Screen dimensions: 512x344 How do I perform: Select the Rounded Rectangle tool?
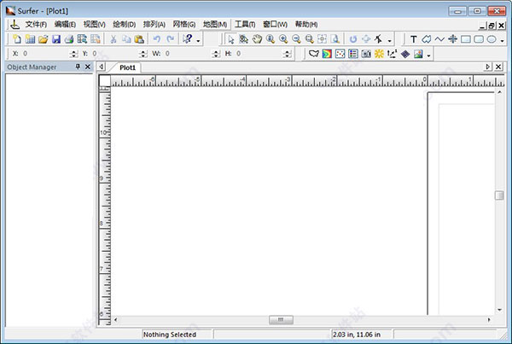[x=479, y=39]
